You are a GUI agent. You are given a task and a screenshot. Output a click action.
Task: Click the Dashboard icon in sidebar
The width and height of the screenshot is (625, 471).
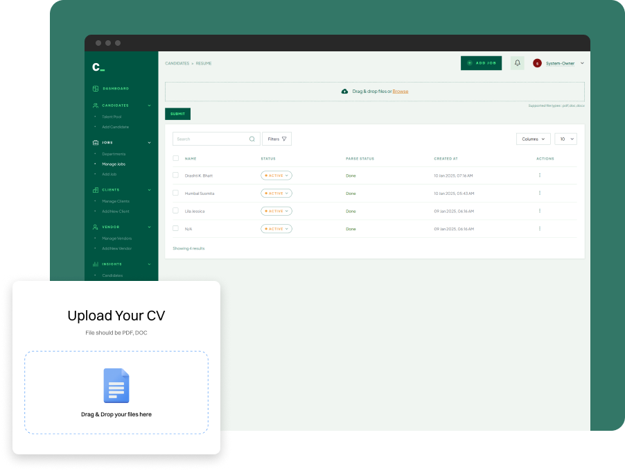[x=96, y=89]
